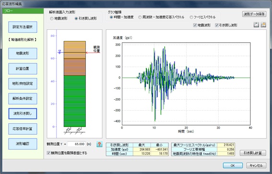Image resolution: width=272 pixels, height=174 pixels.
Task: Click the green soil layer in column
Action: pyautogui.click(x=75, y=101)
